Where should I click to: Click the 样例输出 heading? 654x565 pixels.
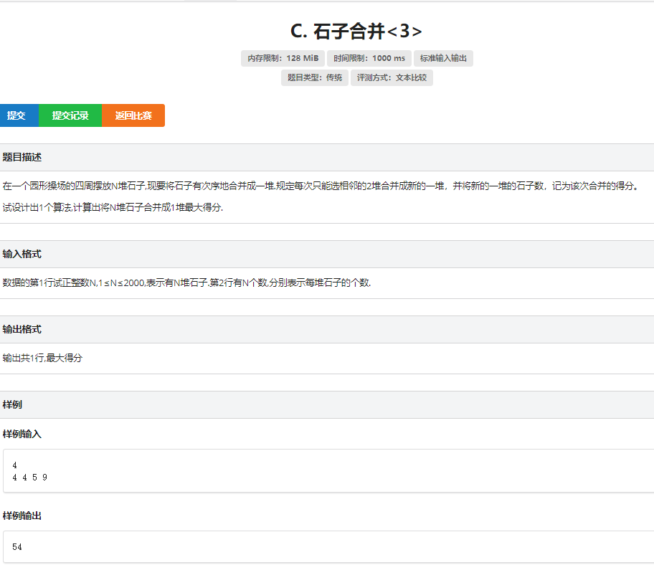[22, 516]
